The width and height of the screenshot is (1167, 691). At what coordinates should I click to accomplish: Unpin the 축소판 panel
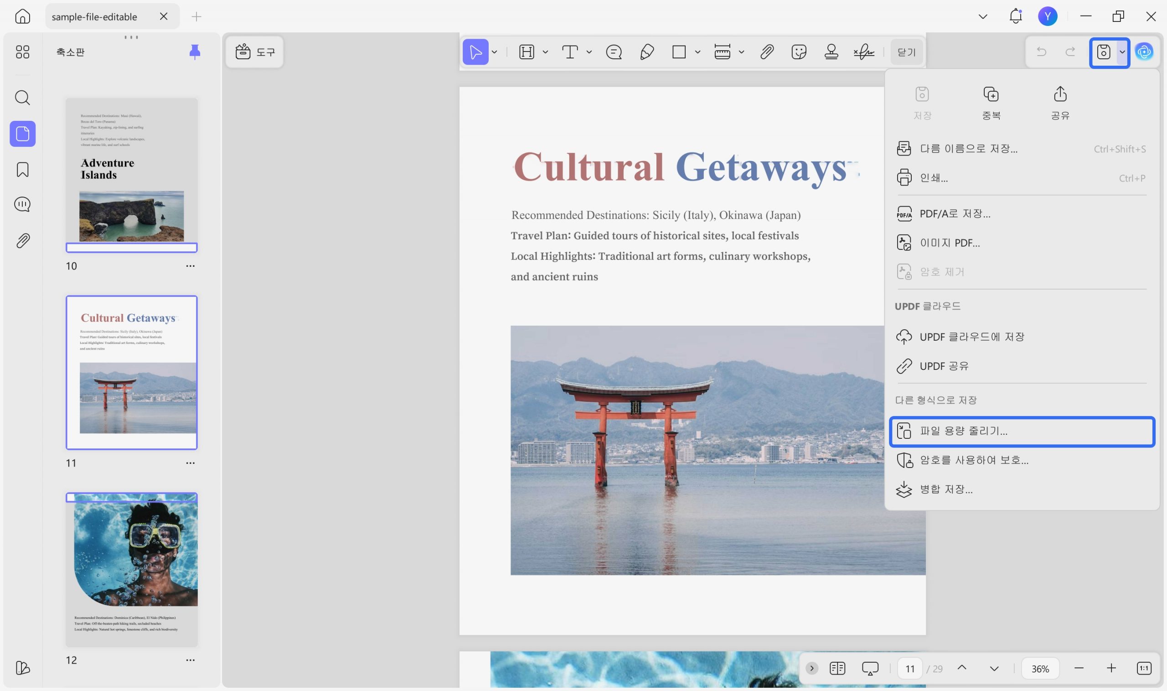pyautogui.click(x=195, y=52)
